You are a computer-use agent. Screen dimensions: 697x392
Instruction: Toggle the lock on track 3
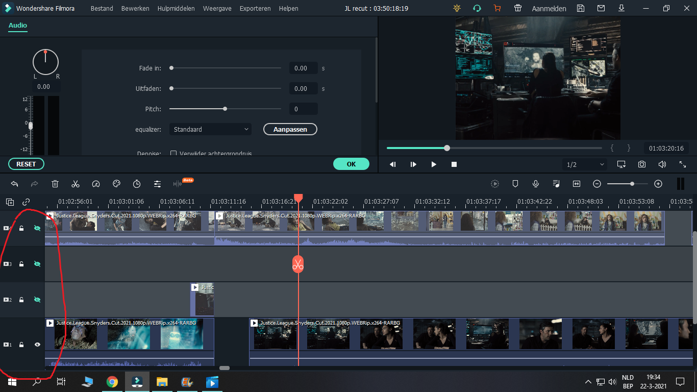[x=21, y=264]
